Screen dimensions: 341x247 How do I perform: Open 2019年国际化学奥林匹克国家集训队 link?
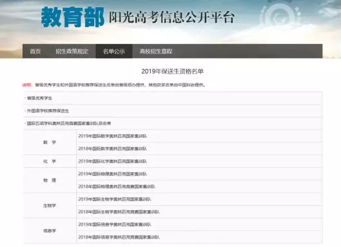(x=113, y=161)
